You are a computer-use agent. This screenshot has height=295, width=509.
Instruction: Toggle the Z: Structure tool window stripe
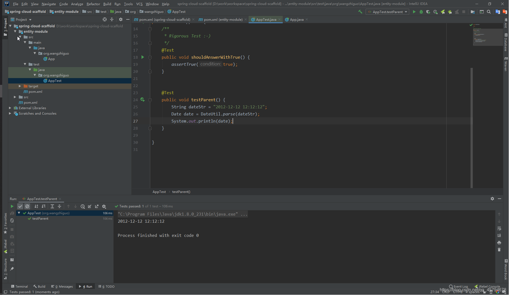[x=5, y=269]
